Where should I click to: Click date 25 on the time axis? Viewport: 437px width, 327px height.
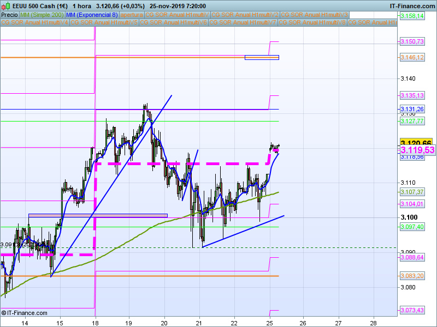(269, 323)
